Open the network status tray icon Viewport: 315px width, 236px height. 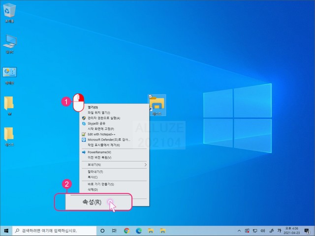pyautogui.click(x=255, y=231)
